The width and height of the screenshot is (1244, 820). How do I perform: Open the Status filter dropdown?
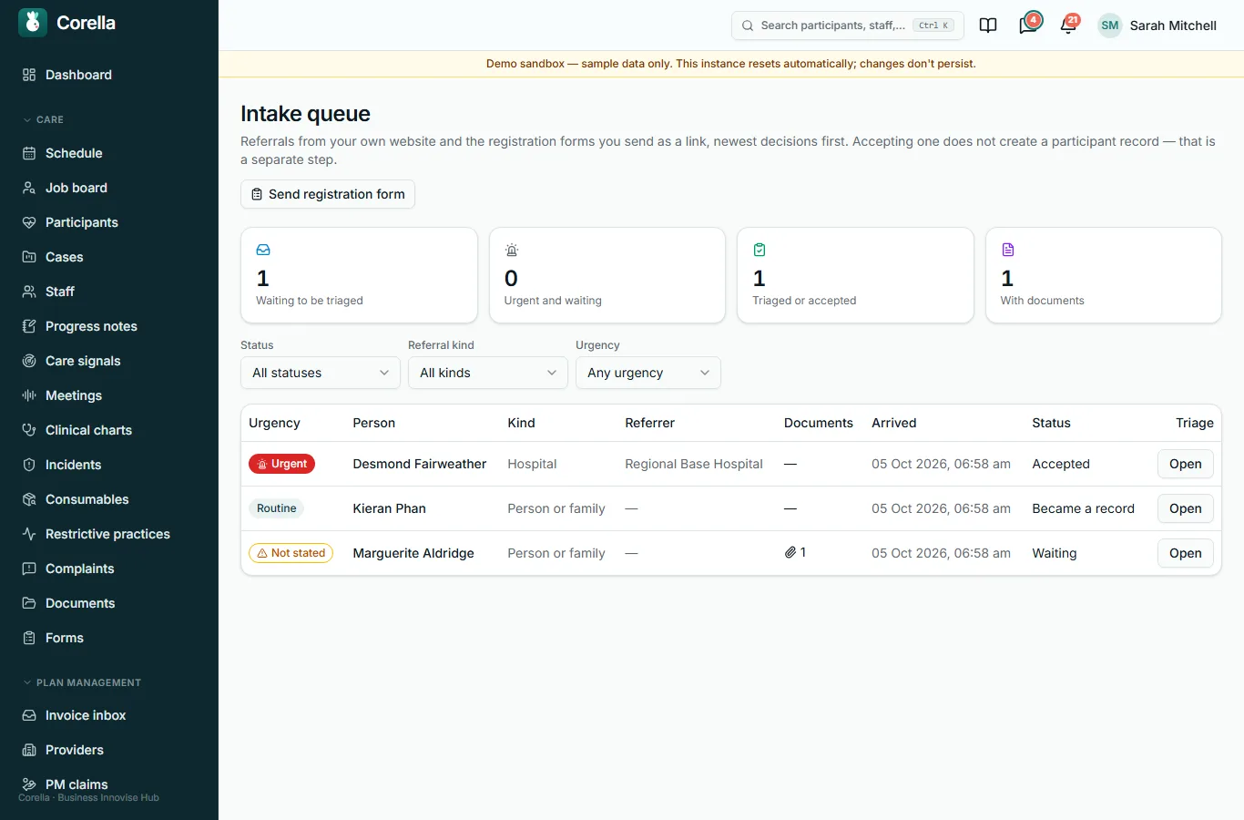[x=321, y=373]
